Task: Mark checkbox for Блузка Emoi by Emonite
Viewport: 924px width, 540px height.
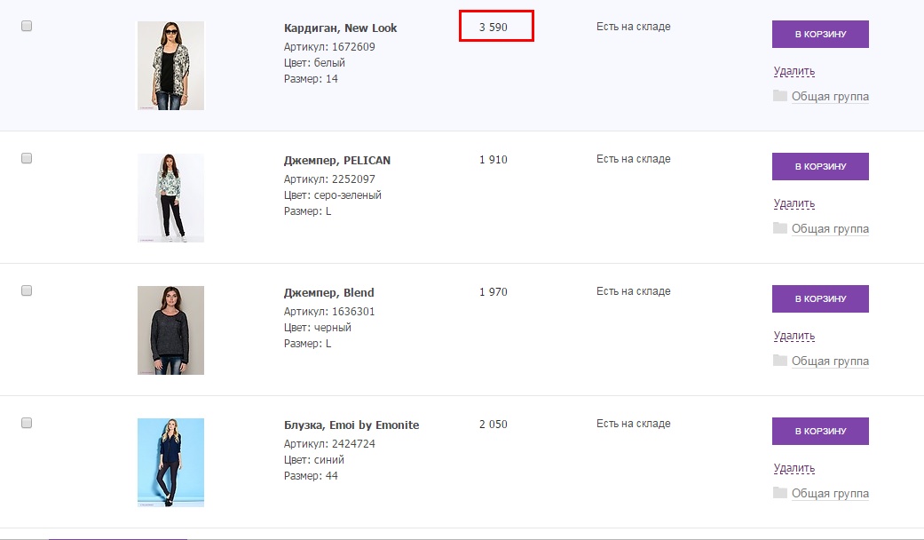Action: [27, 423]
